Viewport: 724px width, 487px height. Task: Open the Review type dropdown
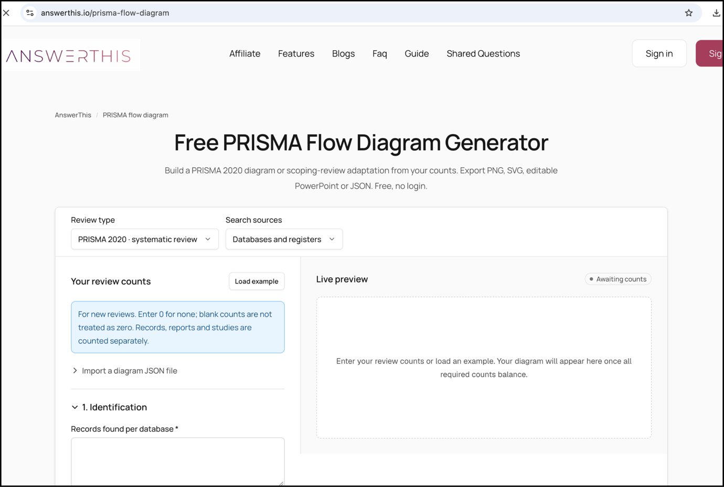pyautogui.click(x=145, y=239)
